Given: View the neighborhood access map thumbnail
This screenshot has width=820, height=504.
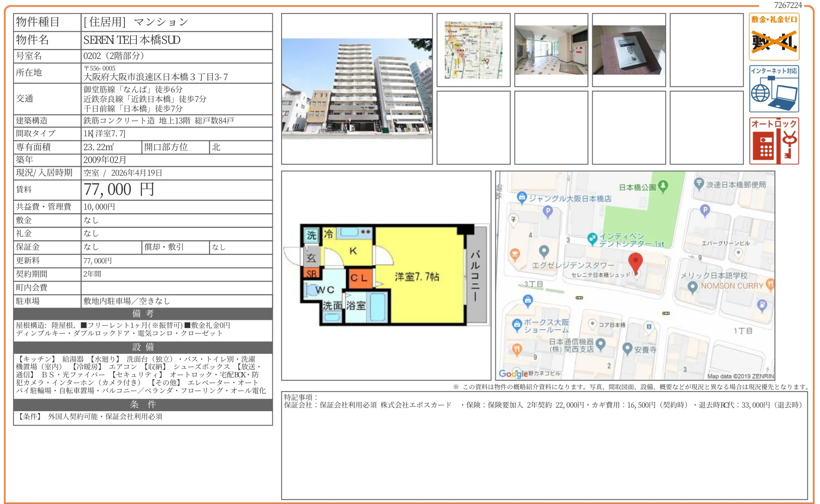Looking at the screenshot, I should click(x=474, y=50).
